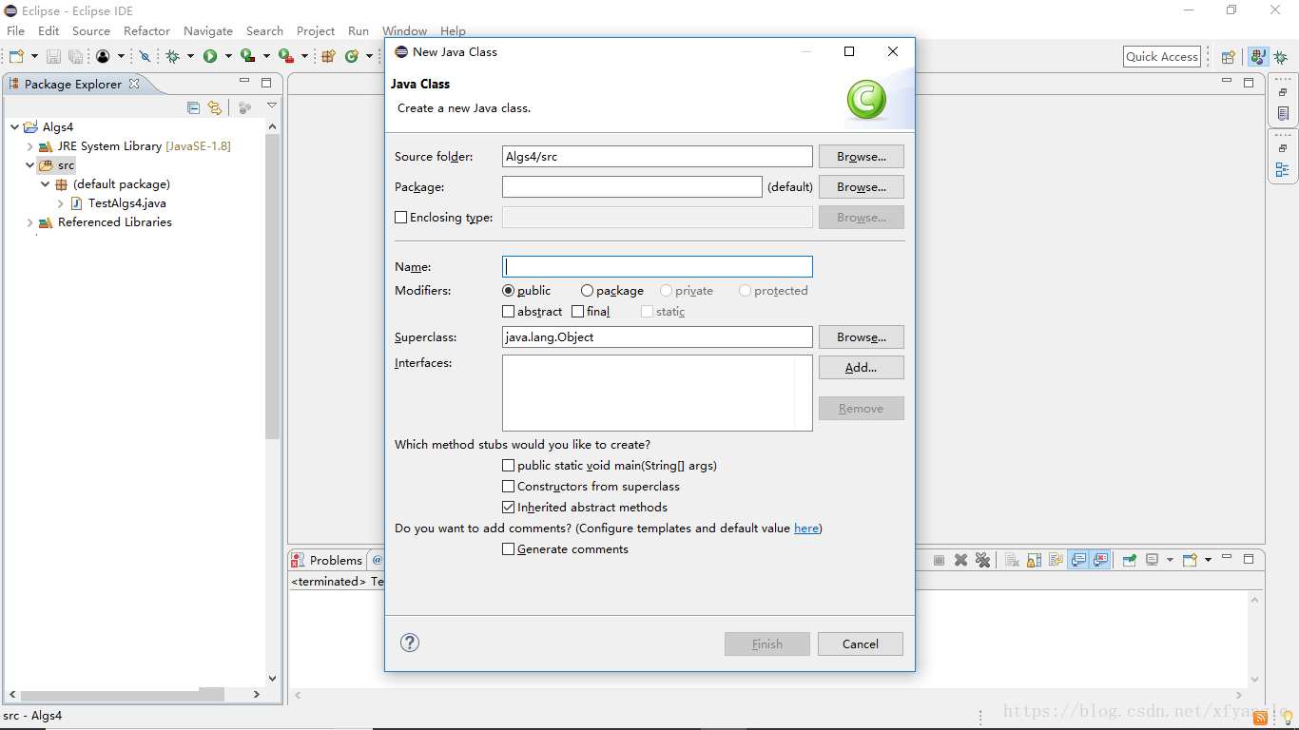Viewport: 1299px width, 730px height.
Task: Click the 'here' configure templates link
Action: click(806, 528)
